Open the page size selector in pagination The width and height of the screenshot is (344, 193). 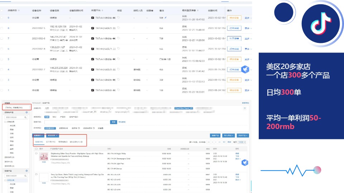point(242,142)
